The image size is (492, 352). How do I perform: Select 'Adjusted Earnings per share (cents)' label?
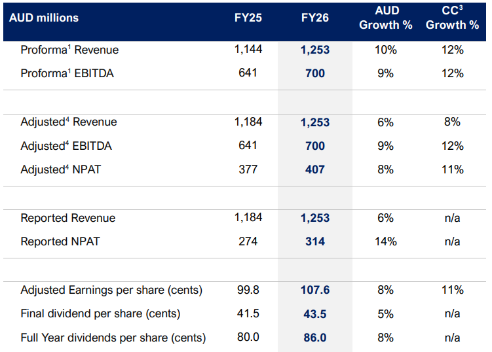[111, 290]
